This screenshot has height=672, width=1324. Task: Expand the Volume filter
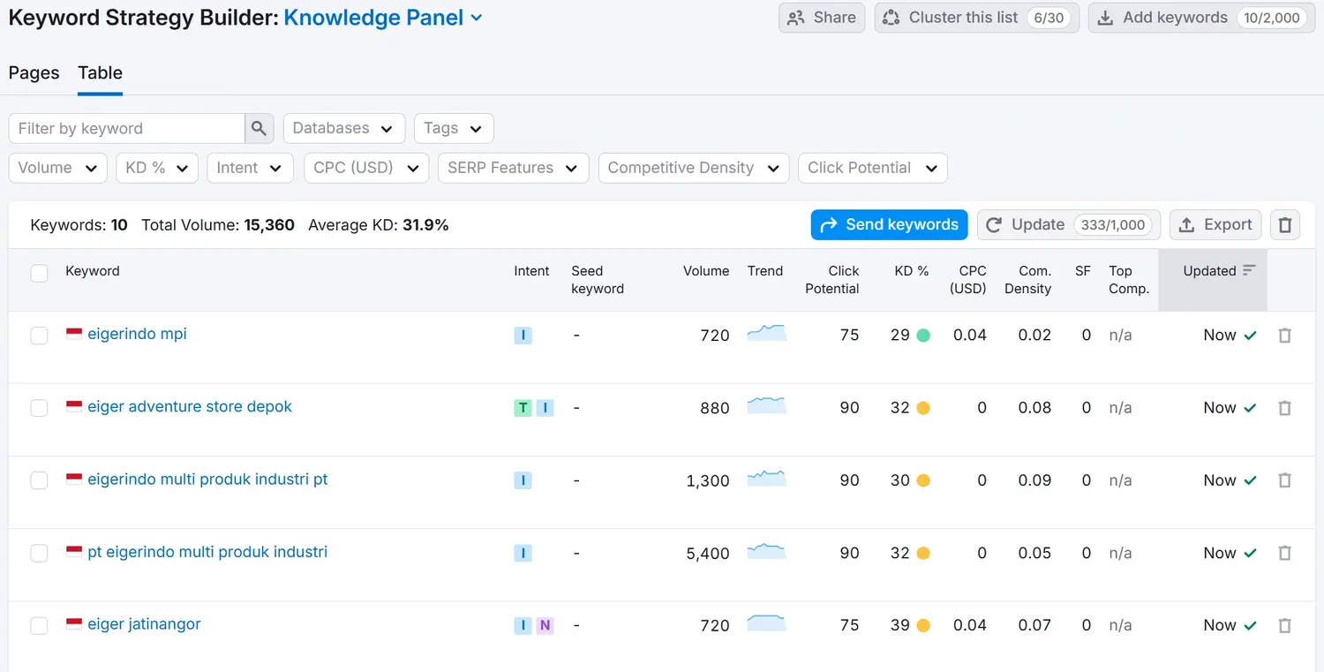57,168
